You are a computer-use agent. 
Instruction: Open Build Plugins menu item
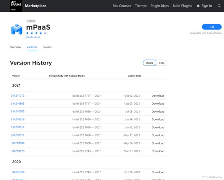point(182,6)
